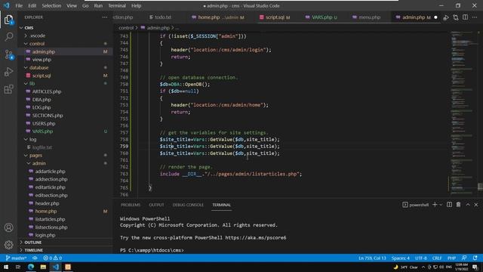Change indentation via Spaces: 4

click(x=401, y=258)
